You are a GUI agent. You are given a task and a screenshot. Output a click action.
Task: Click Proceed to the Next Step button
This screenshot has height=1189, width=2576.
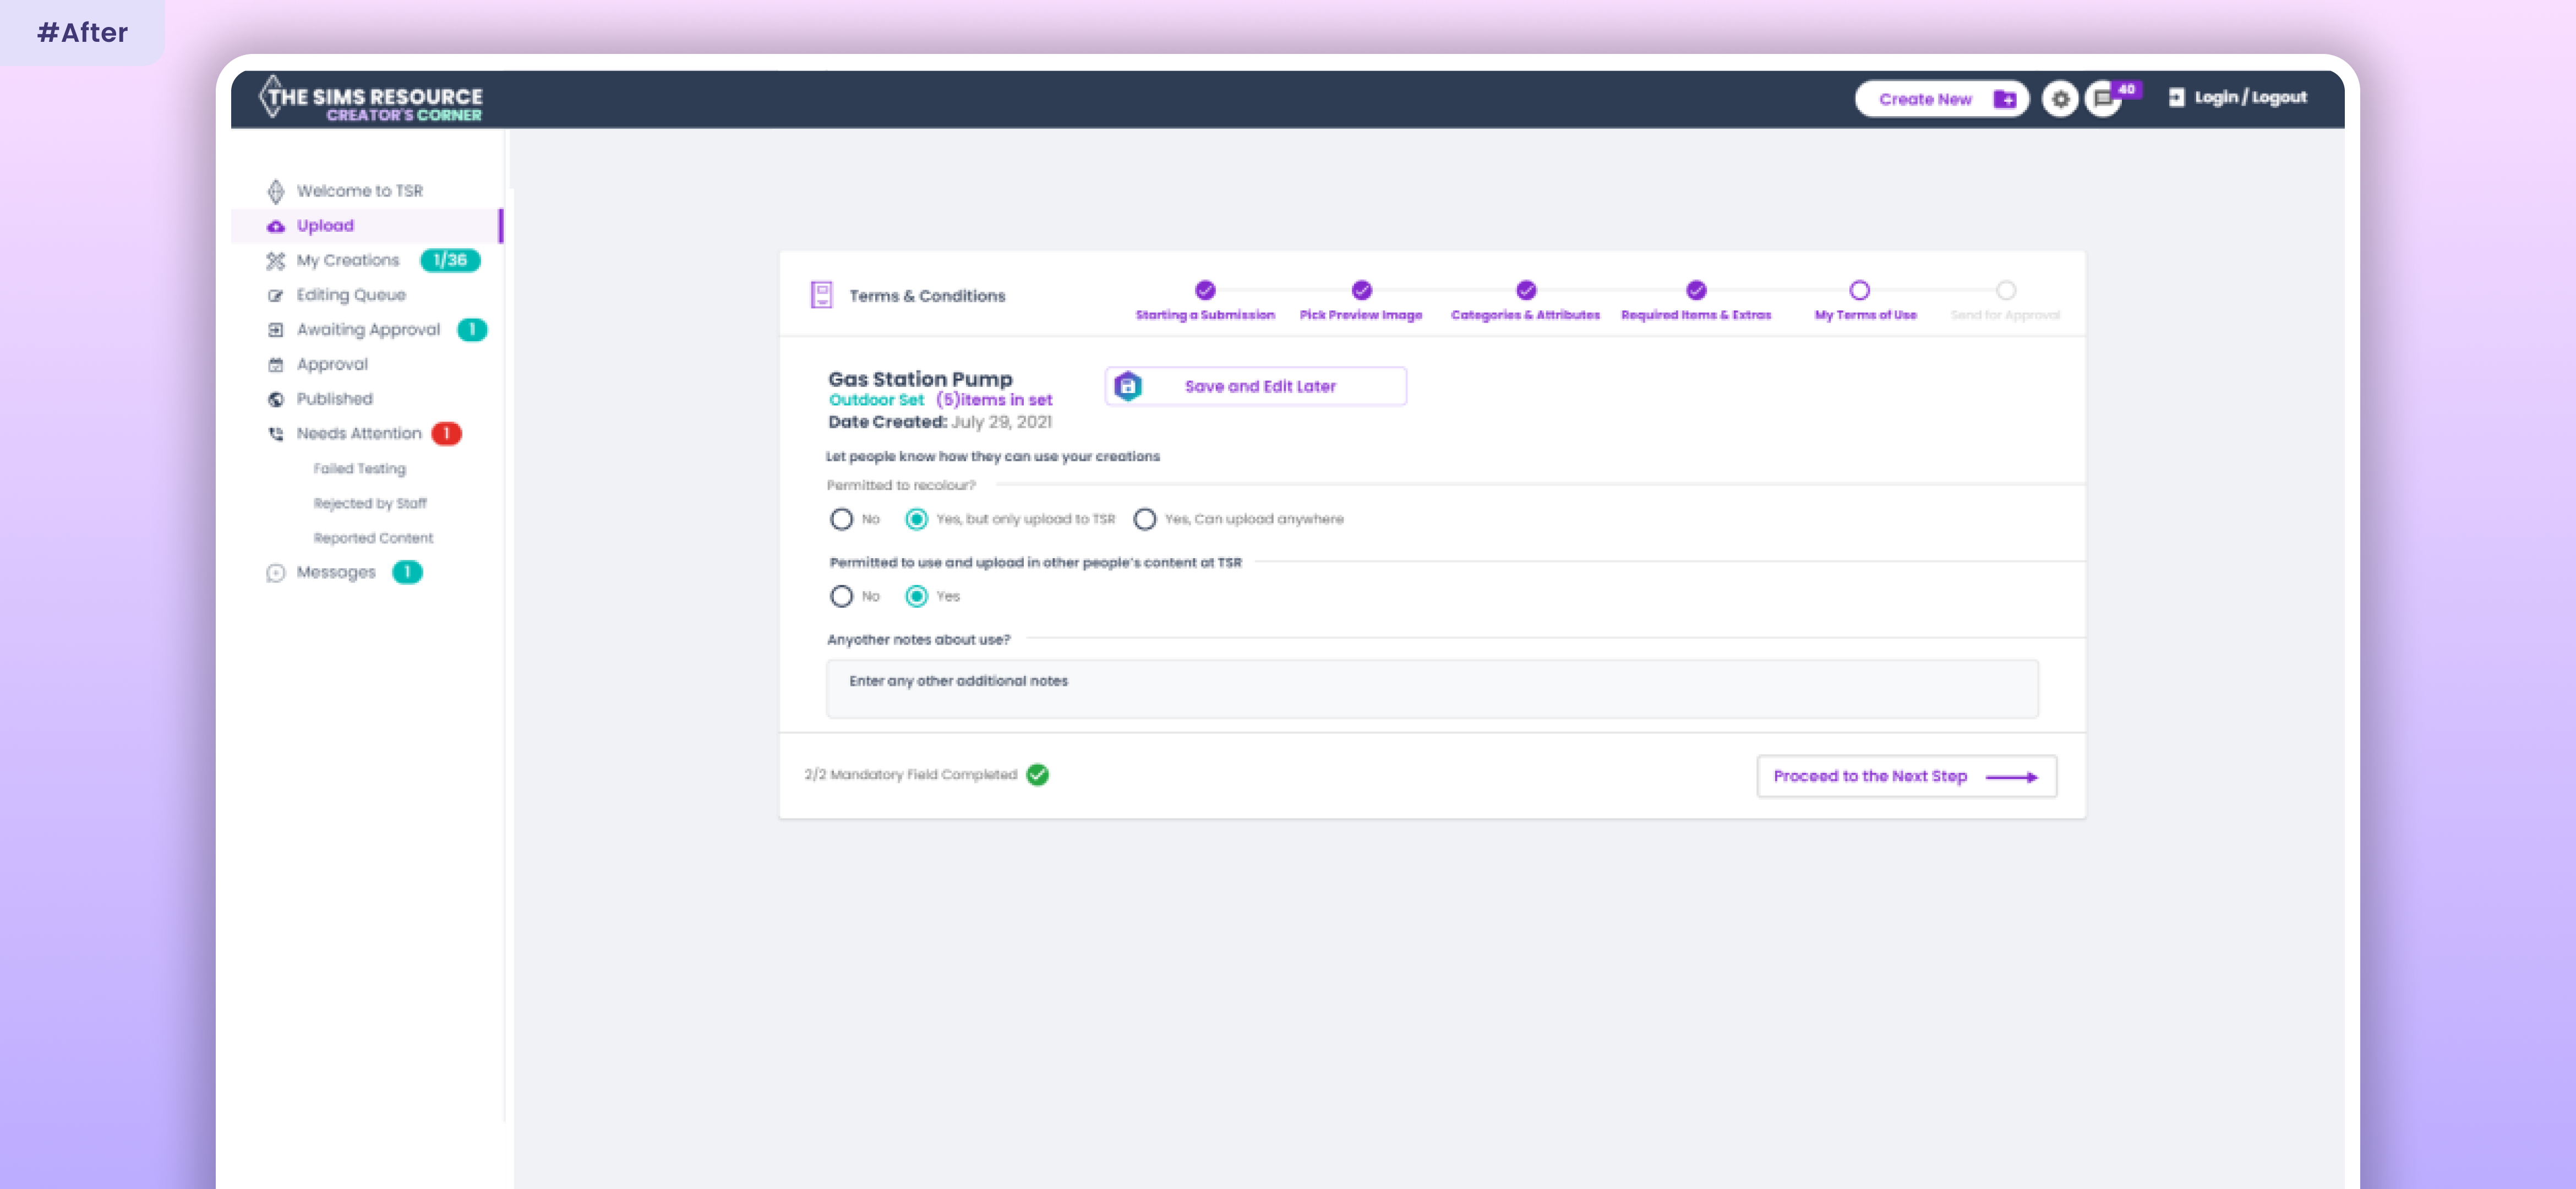(1905, 776)
